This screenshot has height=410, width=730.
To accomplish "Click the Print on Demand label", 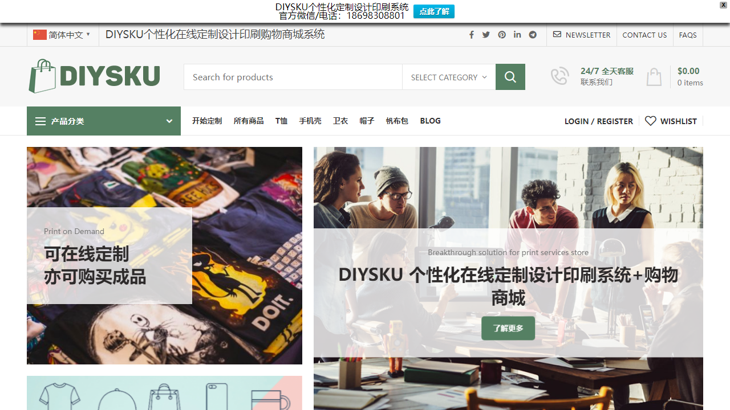I will [x=74, y=231].
